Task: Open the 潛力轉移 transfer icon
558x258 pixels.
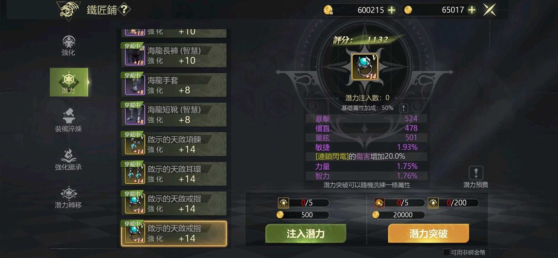Action: (68, 197)
